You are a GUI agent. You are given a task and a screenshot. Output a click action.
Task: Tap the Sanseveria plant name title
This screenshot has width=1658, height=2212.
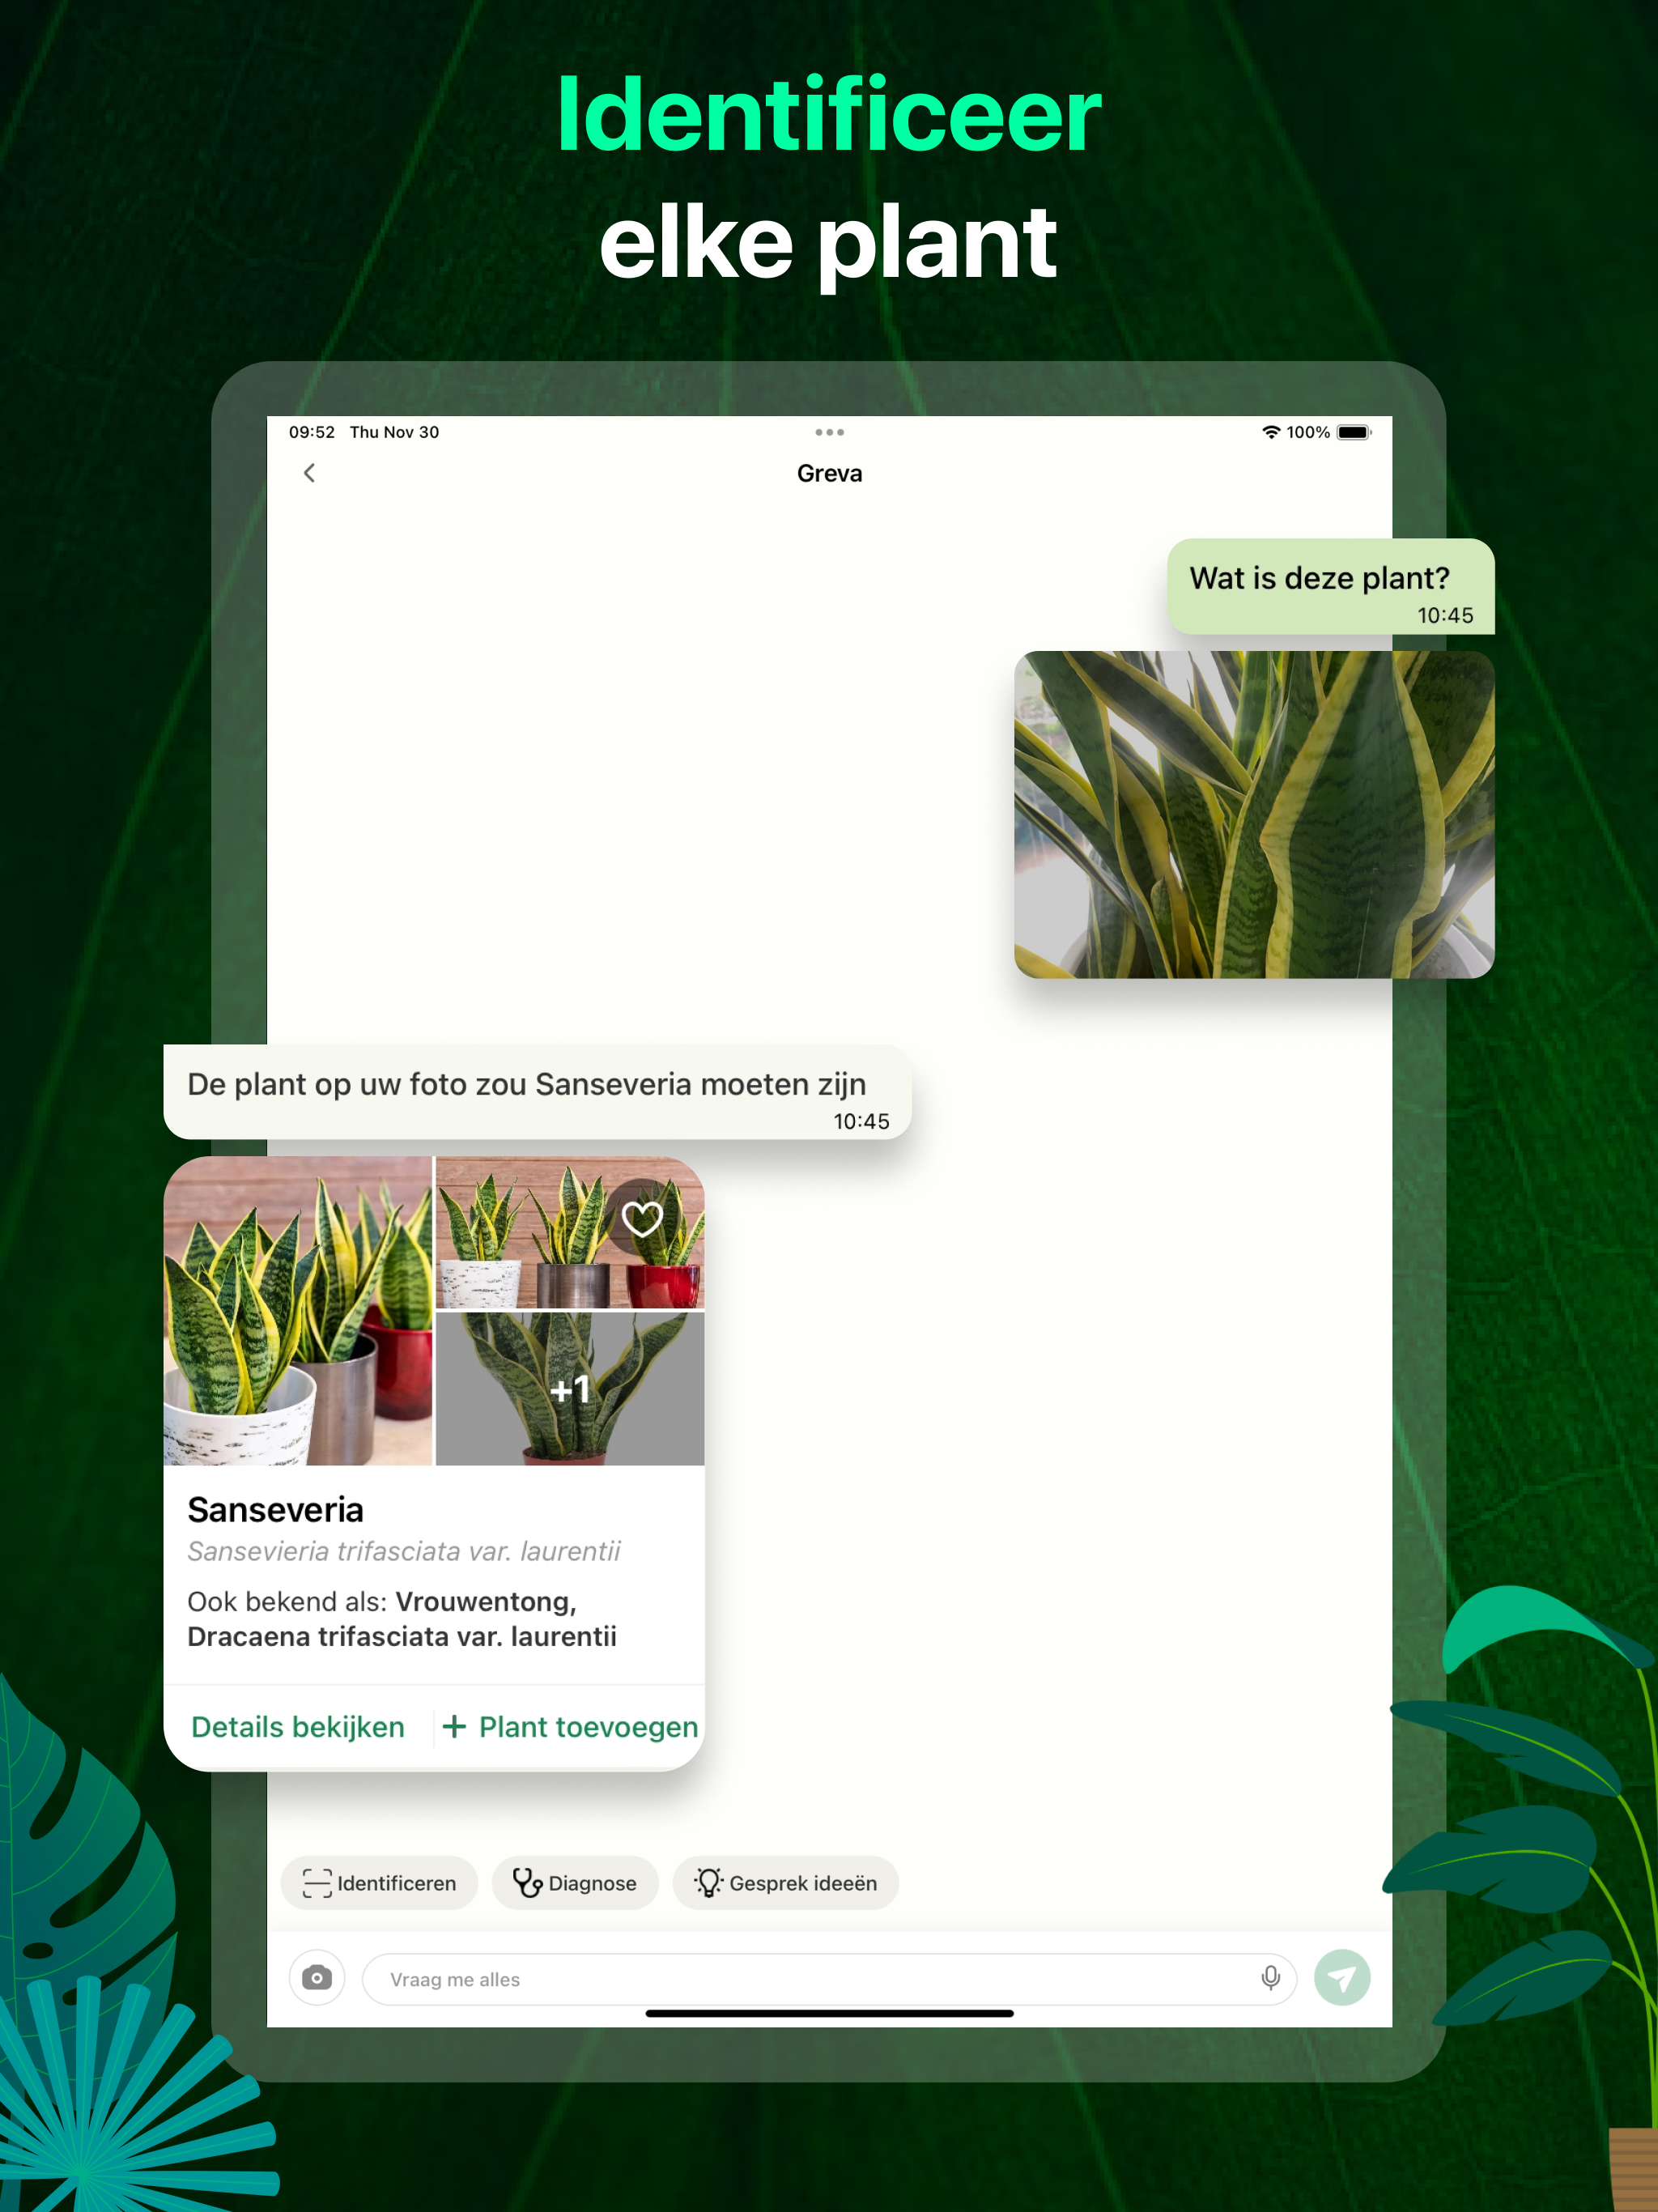275,1509
